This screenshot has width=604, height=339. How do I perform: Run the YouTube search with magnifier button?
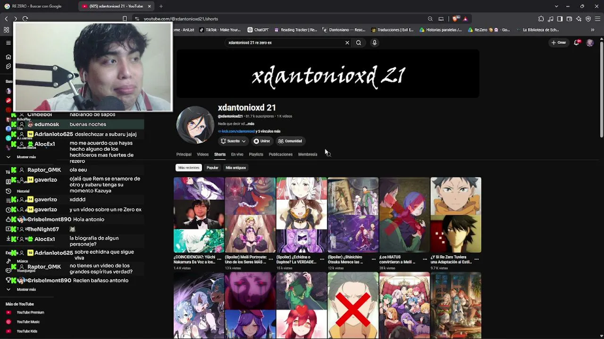coord(359,42)
